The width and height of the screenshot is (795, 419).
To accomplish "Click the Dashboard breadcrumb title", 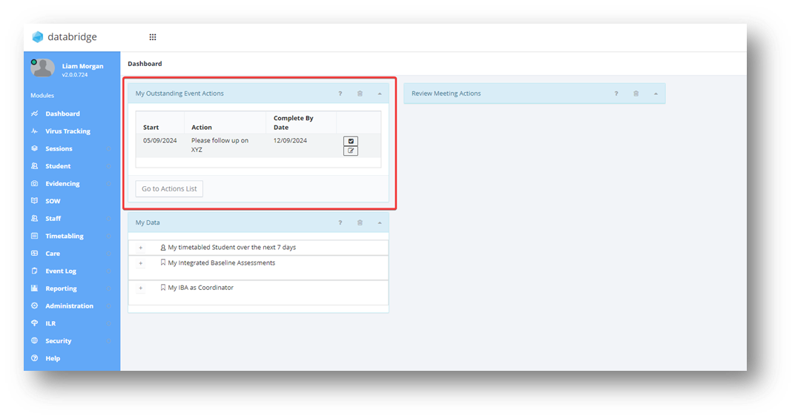I will click(145, 64).
